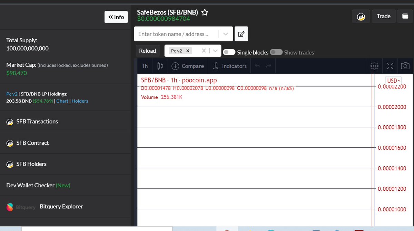Open the LP Holdings Holders link
Viewport: 414px width, 231px height.
pyautogui.click(x=80, y=101)
